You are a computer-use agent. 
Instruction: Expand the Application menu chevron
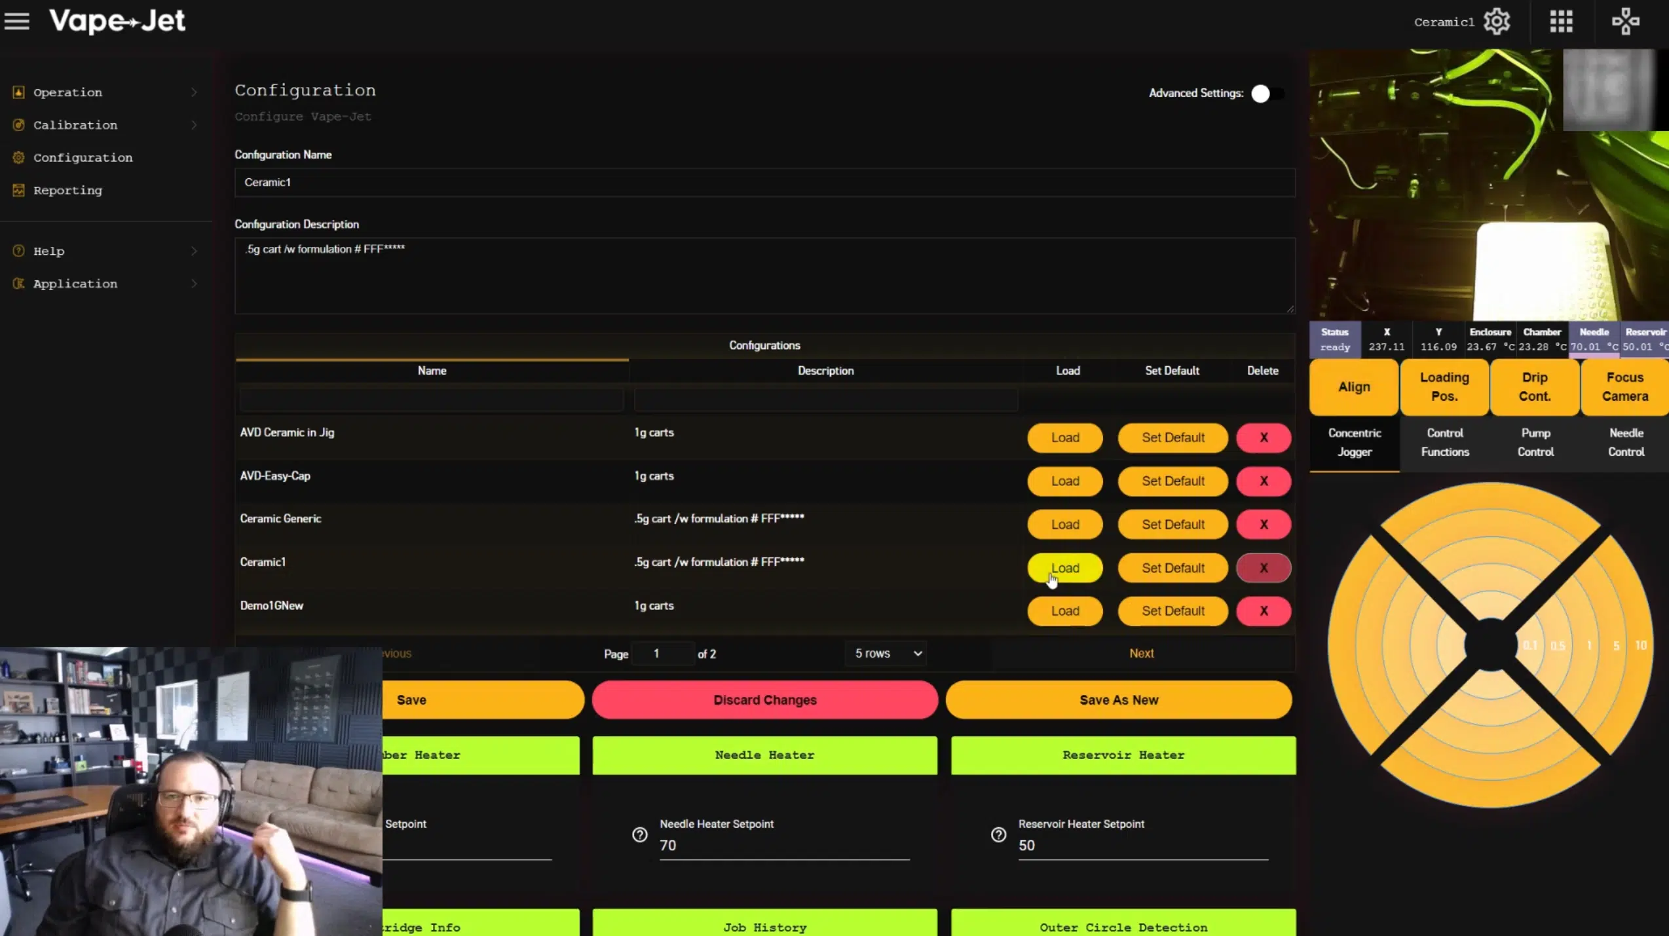(194, 284)
